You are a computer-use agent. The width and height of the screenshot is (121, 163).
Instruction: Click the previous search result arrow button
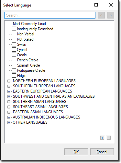[101, 15]
